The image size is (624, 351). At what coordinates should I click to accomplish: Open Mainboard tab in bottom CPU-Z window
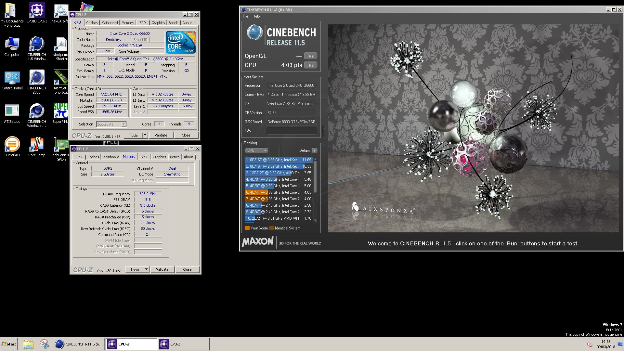[x=111, y=157]
